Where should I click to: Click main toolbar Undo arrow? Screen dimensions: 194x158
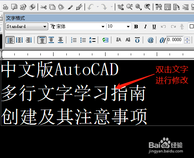click(91, 7)
